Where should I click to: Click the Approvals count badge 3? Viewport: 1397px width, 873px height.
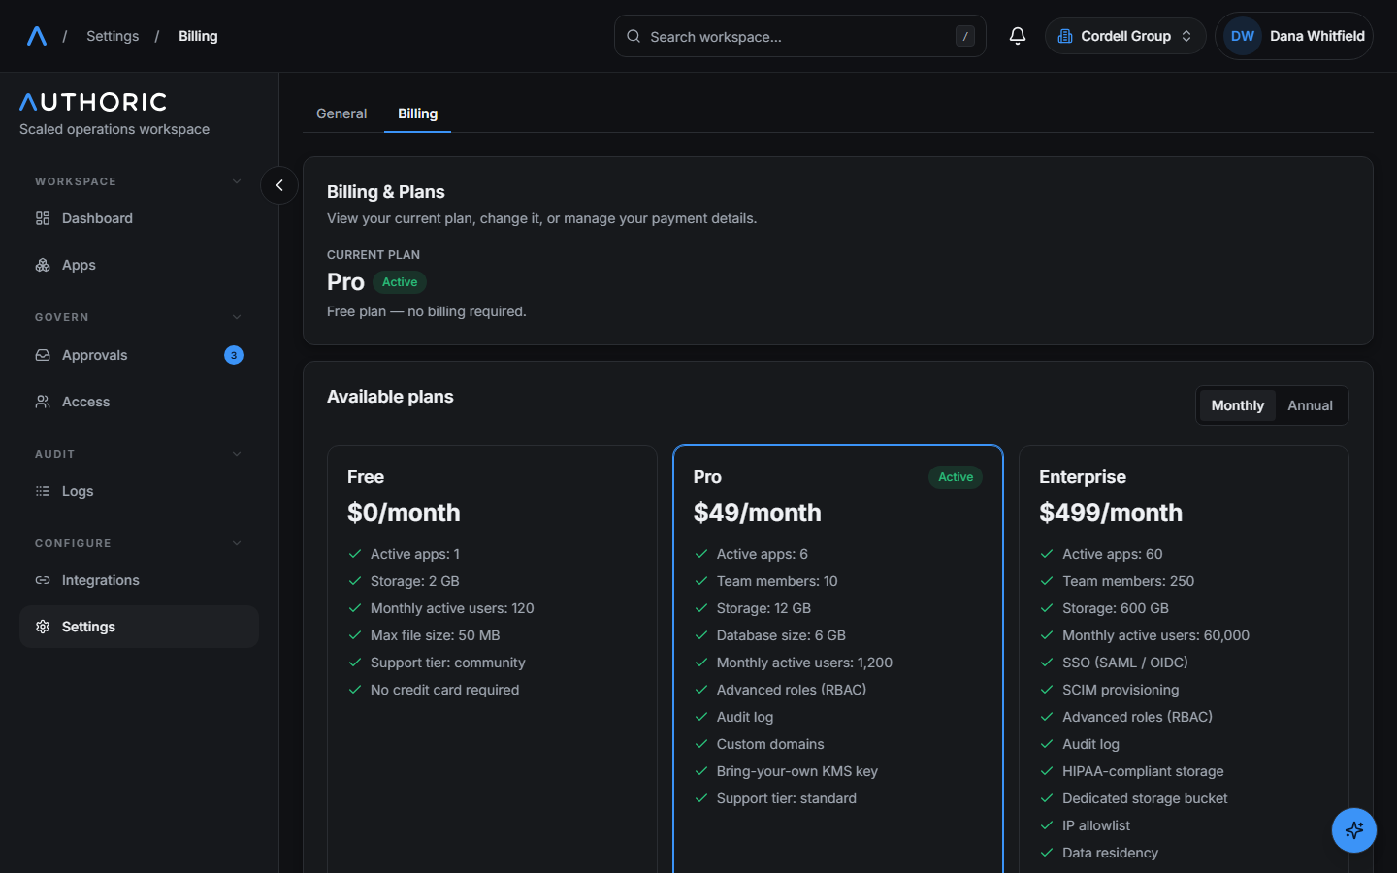pyautogui.click(x=234, y=355)
